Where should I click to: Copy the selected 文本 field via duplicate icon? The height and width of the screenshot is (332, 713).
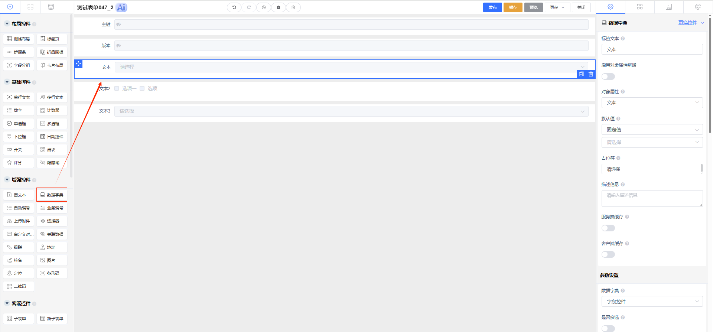click(582, 74)
